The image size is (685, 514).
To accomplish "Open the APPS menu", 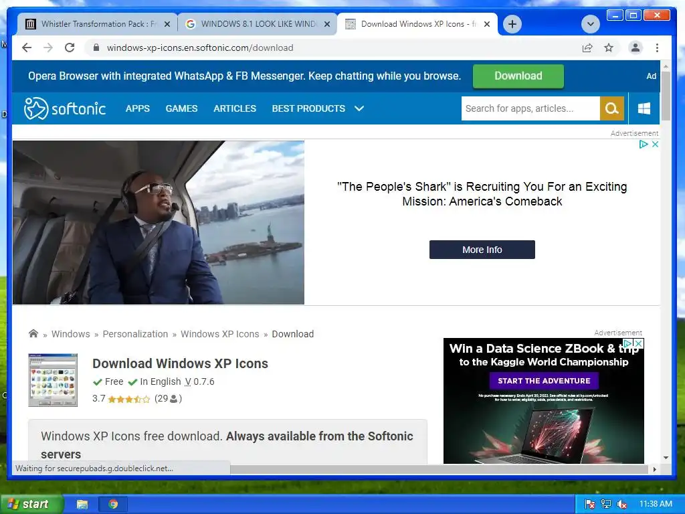I will [x=138, y=108].
